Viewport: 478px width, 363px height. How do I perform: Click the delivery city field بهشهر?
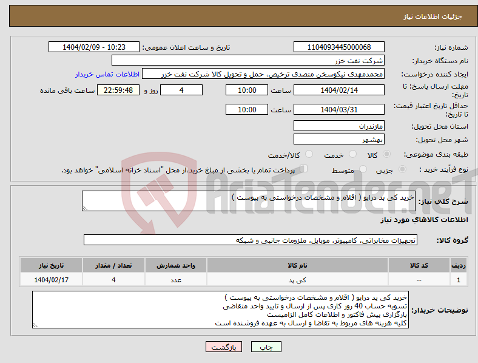pyautogui.click(x=338, y=139)
